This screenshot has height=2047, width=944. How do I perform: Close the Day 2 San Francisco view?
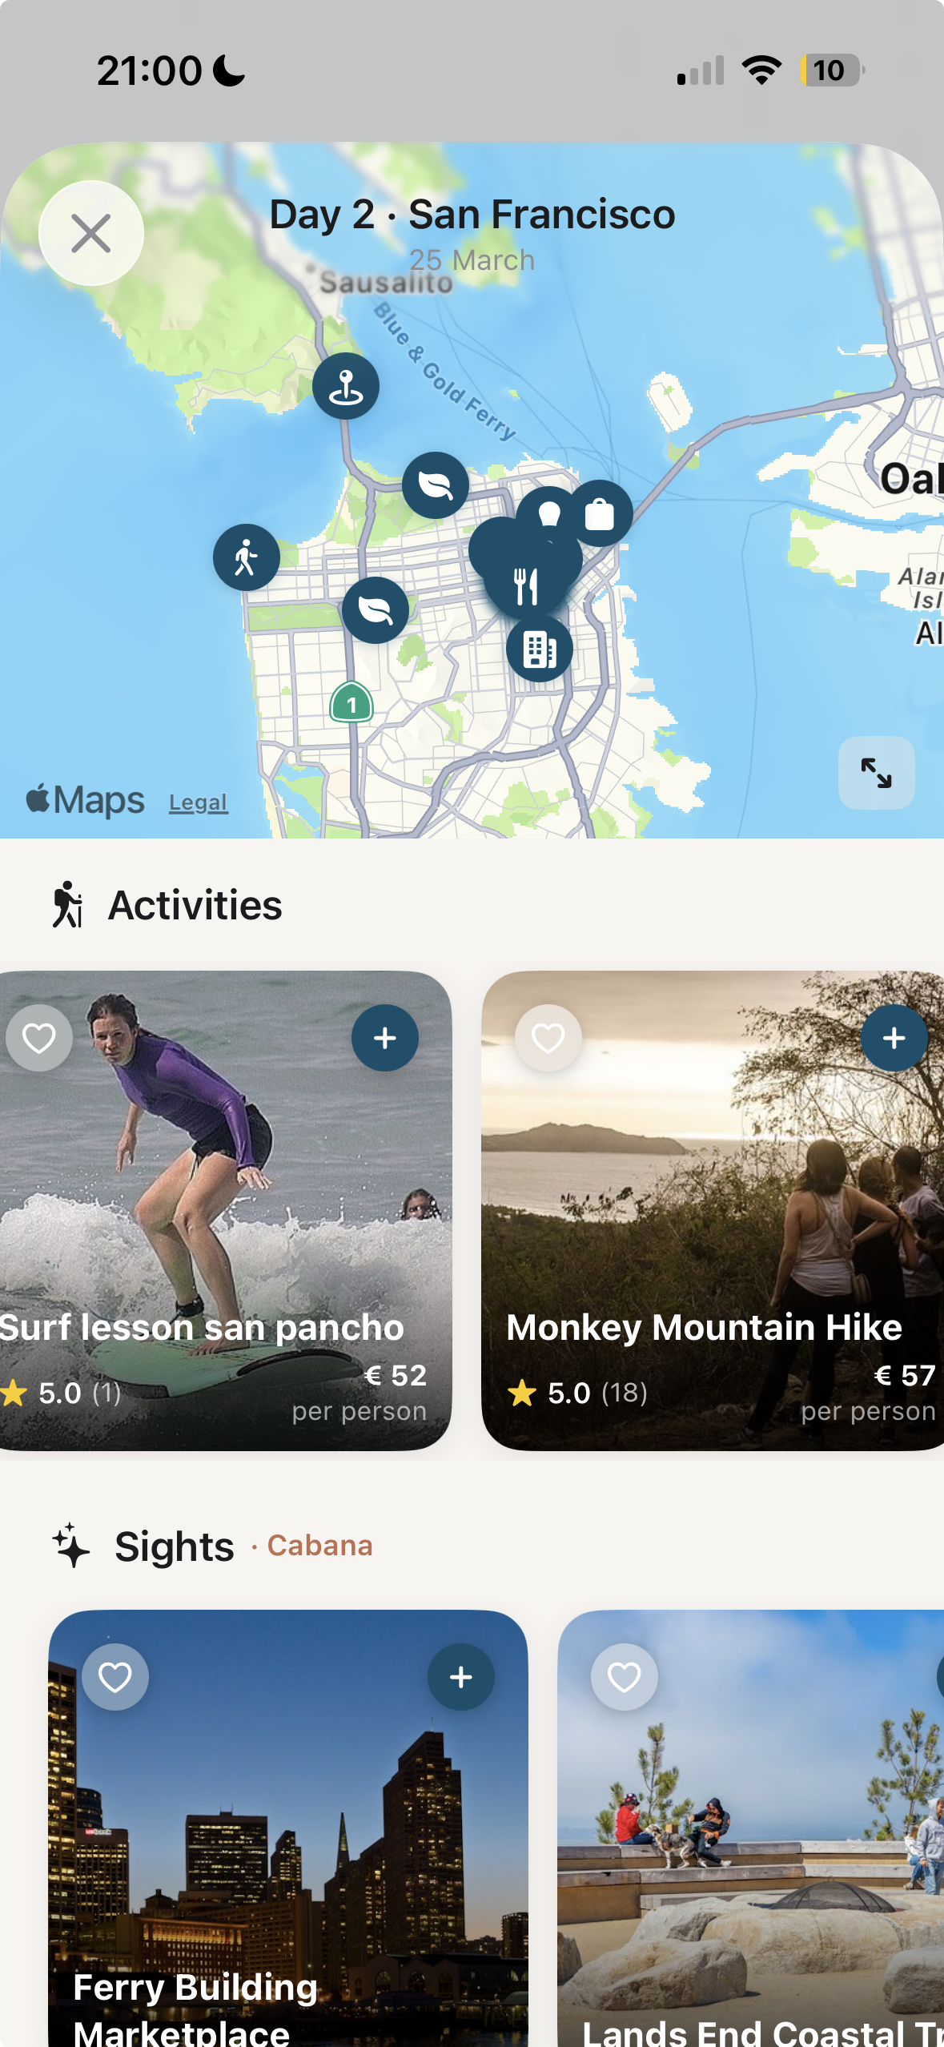pos(91,234)
